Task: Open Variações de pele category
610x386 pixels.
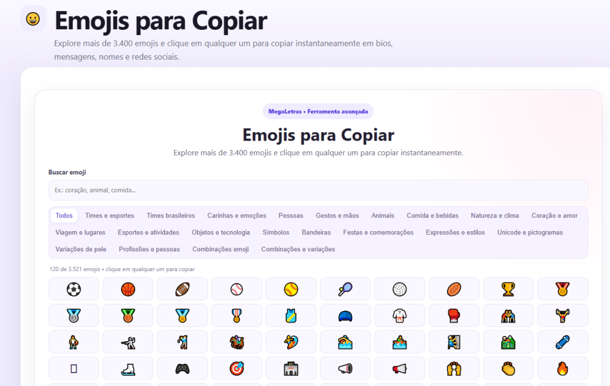Action: click(81, 249)
